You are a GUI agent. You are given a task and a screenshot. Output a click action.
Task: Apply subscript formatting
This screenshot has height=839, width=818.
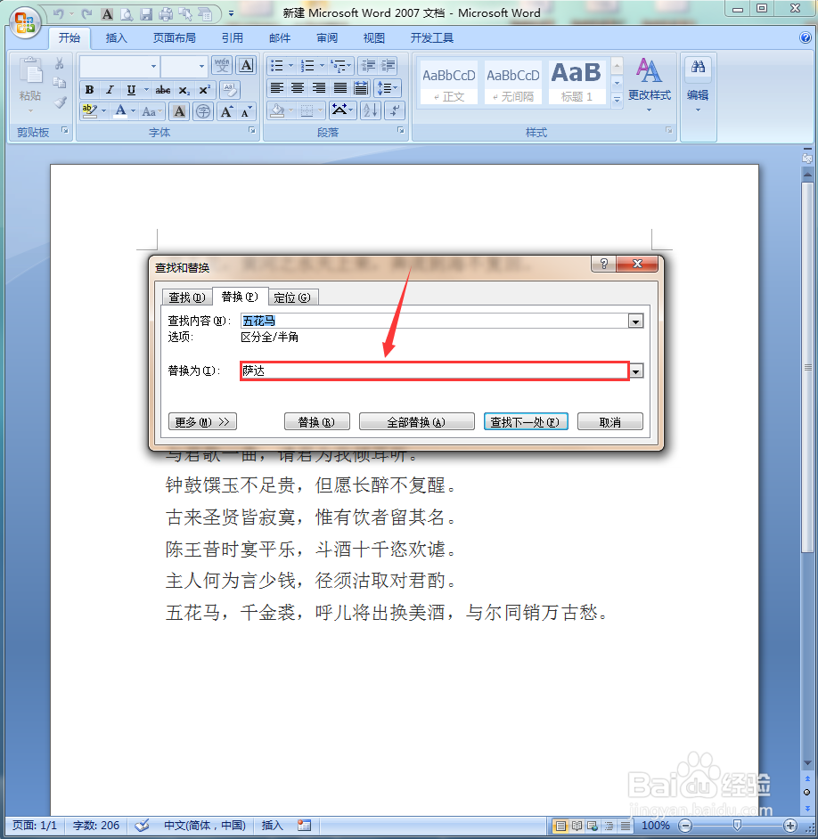(x=183, y=89)
